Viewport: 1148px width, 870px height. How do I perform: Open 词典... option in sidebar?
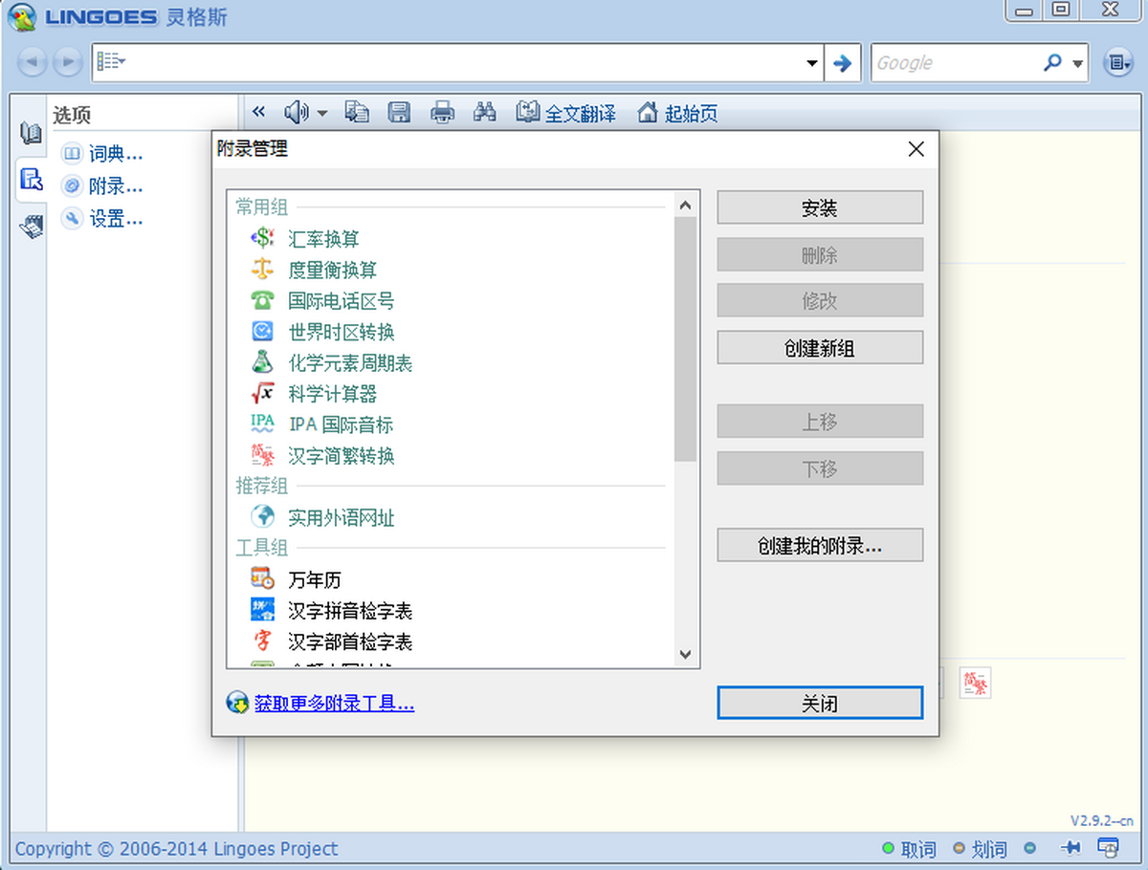click(116, 154)
